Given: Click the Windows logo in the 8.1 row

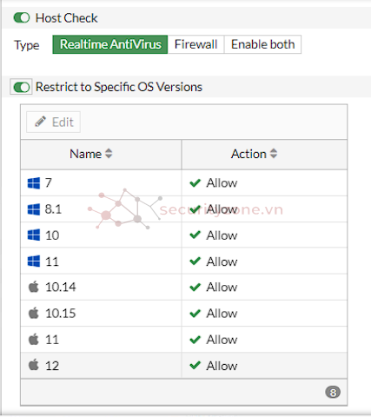Looking at the screenshot, I should [x=34, y=209].
